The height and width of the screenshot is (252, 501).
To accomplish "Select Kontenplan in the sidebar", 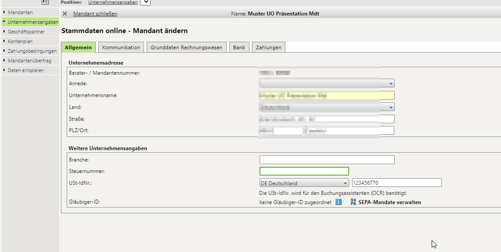I will 21,41.
